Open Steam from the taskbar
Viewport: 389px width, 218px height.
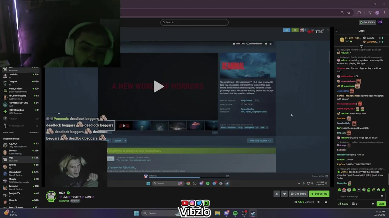(253, 213)
